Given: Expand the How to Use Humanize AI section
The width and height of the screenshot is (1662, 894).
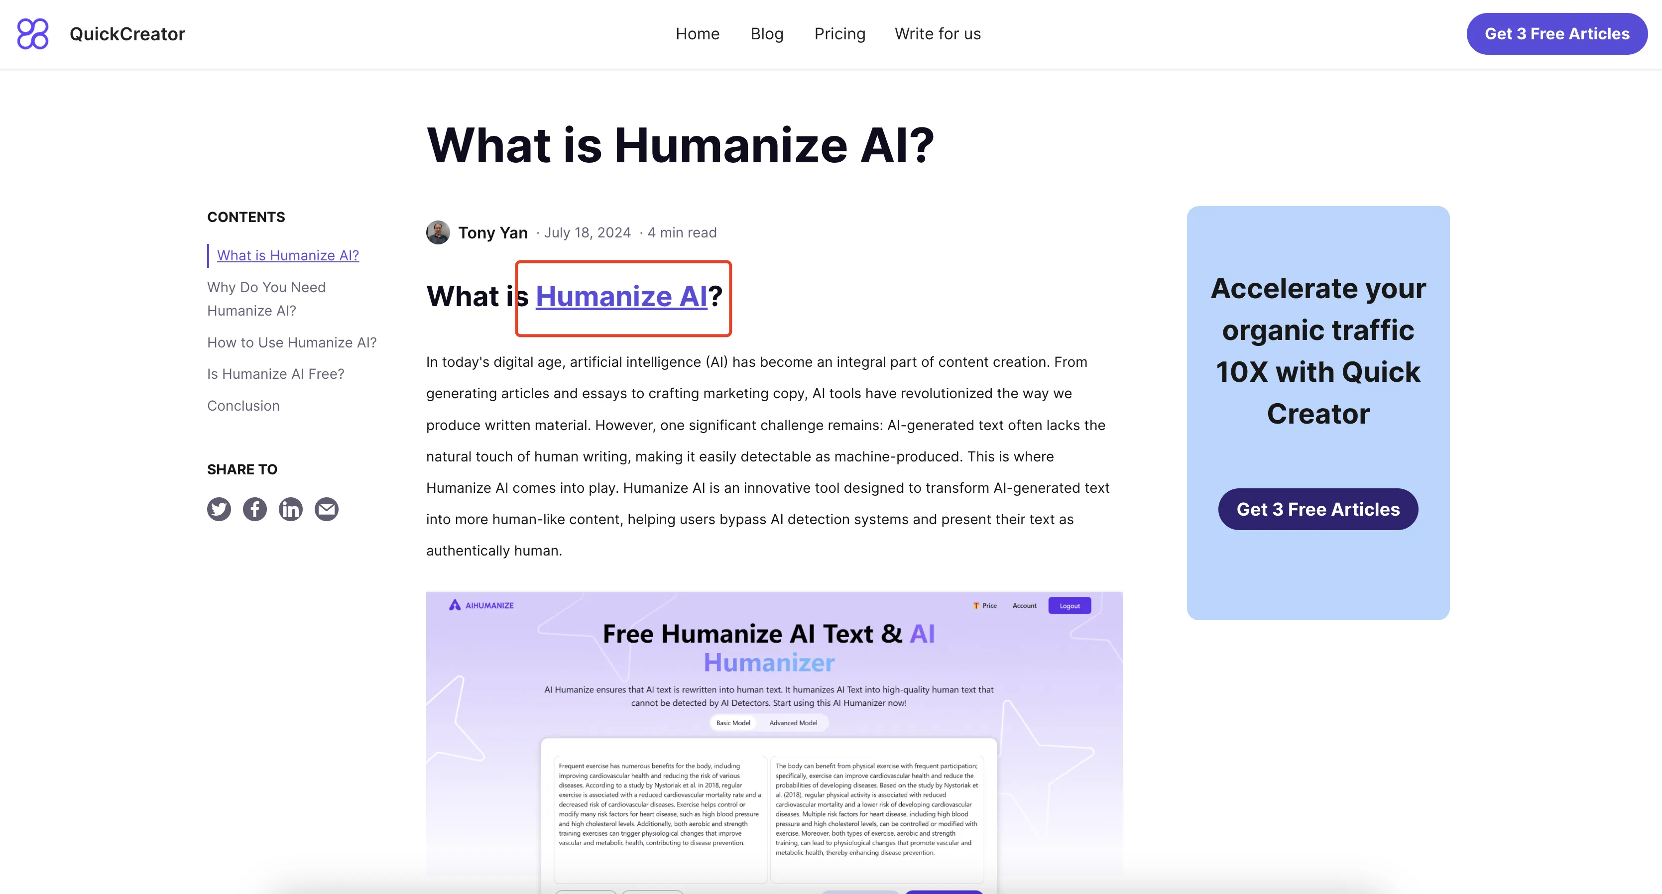Looking at the screenshot, I should point(291,341).
